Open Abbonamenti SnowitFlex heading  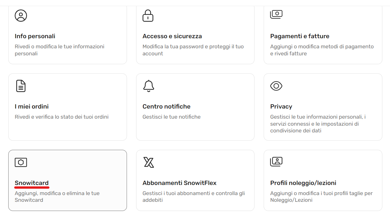[x=179, y=183]
